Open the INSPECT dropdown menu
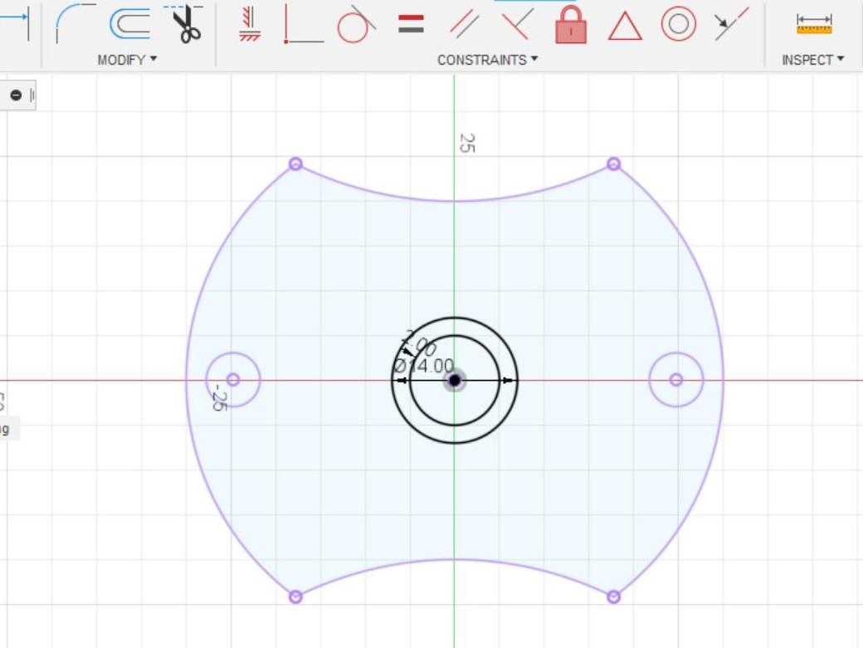This screenshot has height=648, width=863. point(812,60)
